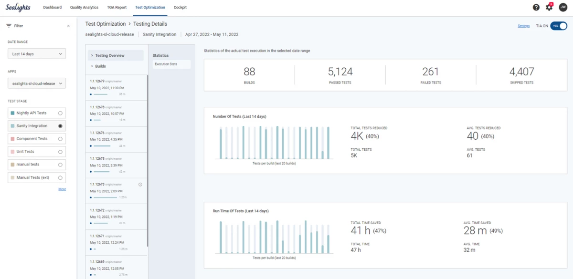This screenshot has width=573, height=279.
Task: Click the filter lines icon
Action: (9, 26)
